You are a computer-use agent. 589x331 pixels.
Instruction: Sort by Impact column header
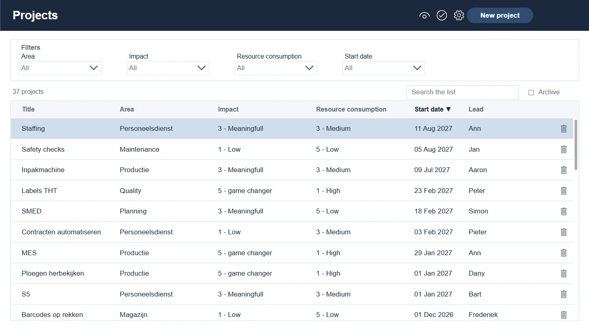(x=228, y=109)
